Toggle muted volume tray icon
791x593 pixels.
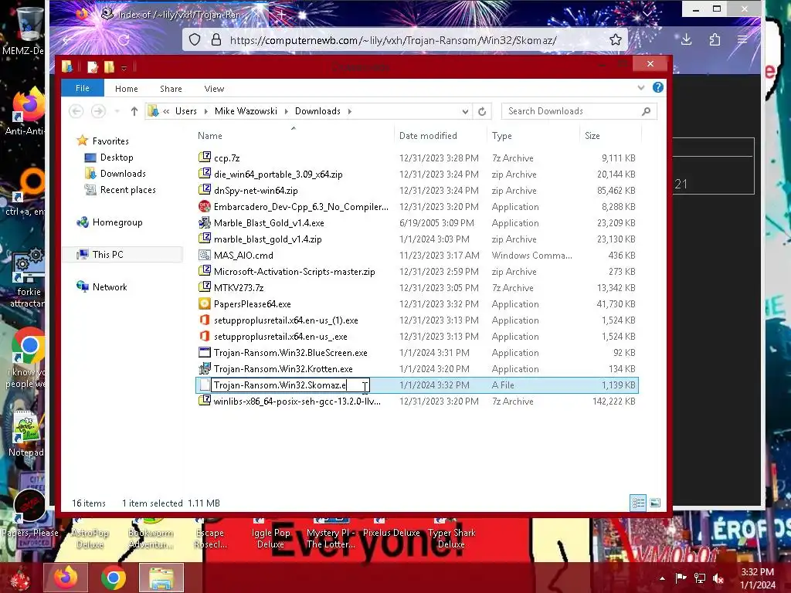(718, 578)
